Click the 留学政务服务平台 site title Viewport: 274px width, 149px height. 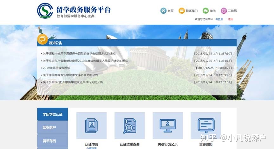click(x=83, y=10)
